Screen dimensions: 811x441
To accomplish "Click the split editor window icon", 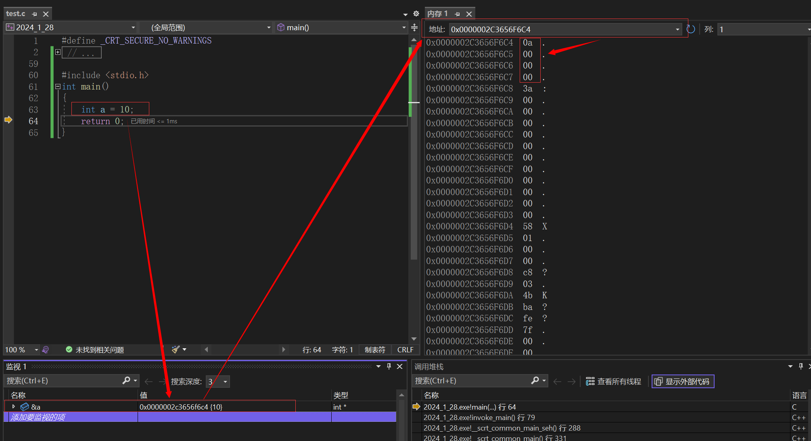I will [x=414, y=27].
